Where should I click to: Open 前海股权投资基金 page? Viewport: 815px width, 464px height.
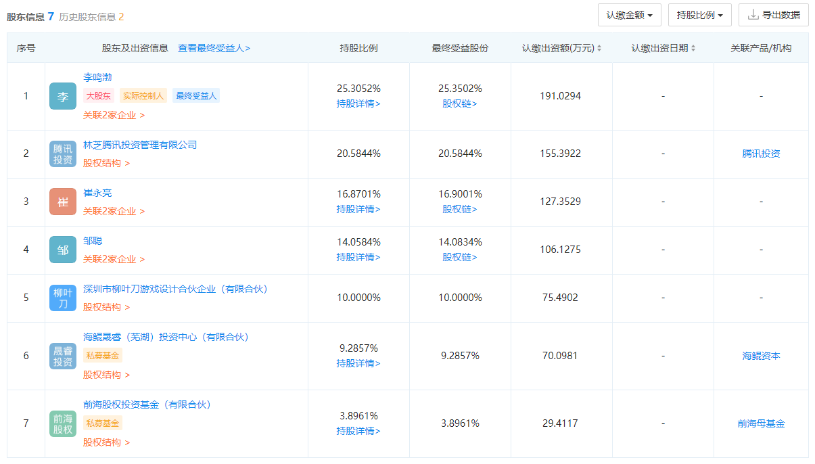147,404
